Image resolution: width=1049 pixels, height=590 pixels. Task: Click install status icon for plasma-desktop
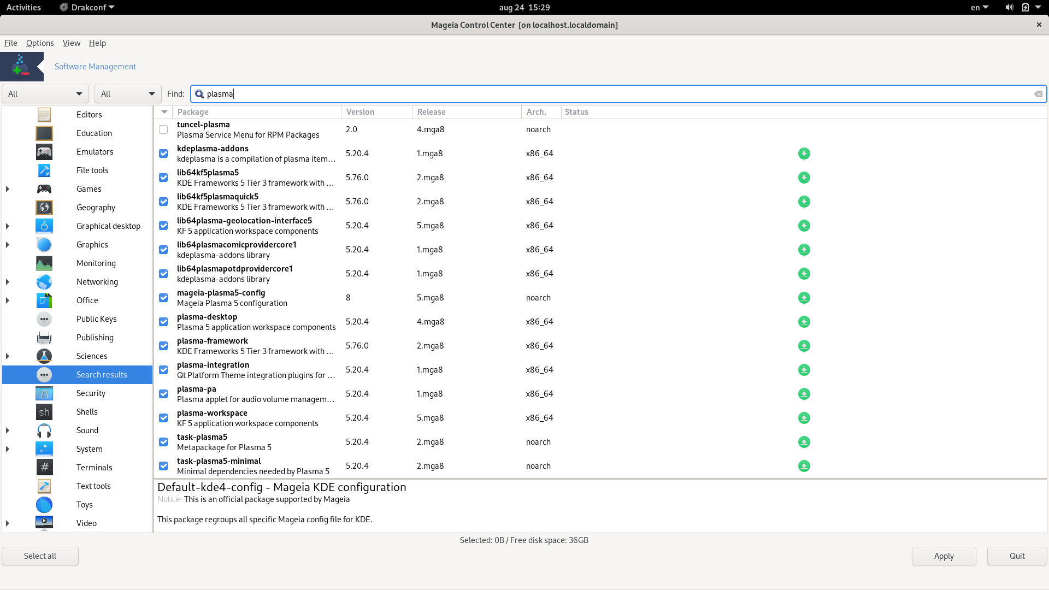(x=804, y=322)
